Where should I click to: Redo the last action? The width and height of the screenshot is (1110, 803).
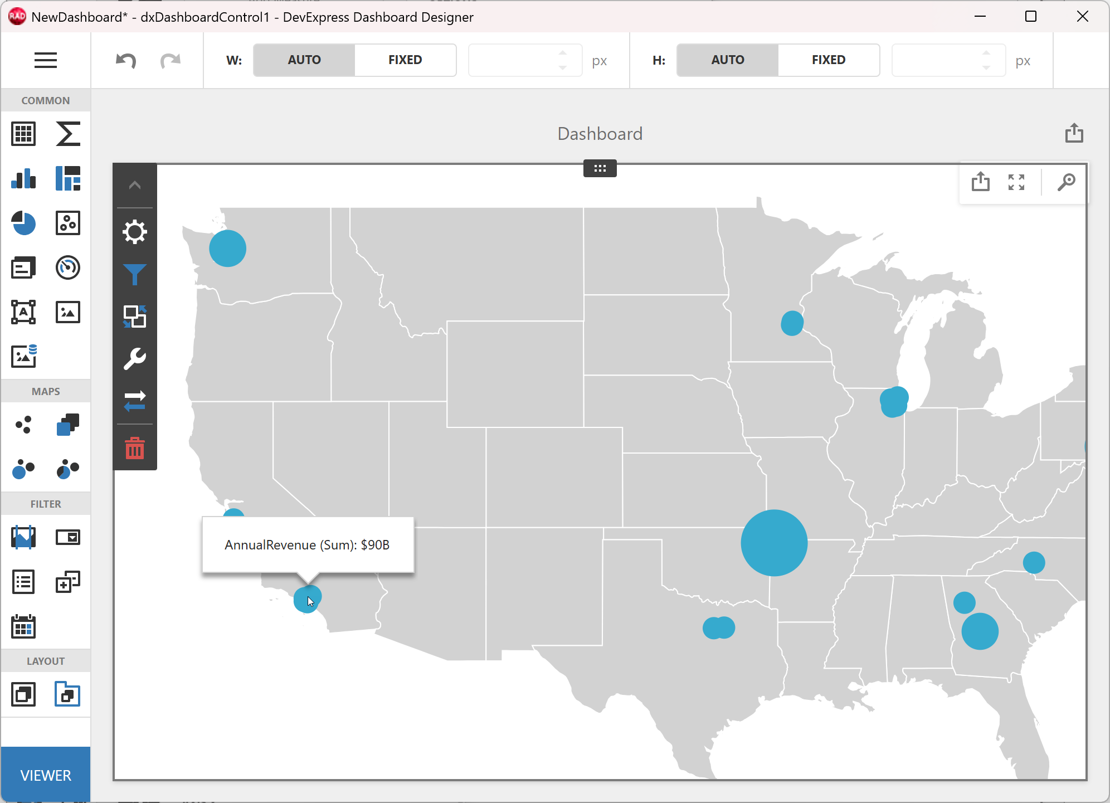(x=170, y=60)
